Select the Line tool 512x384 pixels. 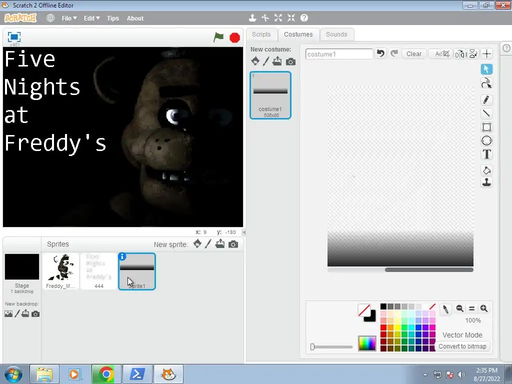pyautogui.click(x=486, y=113)
